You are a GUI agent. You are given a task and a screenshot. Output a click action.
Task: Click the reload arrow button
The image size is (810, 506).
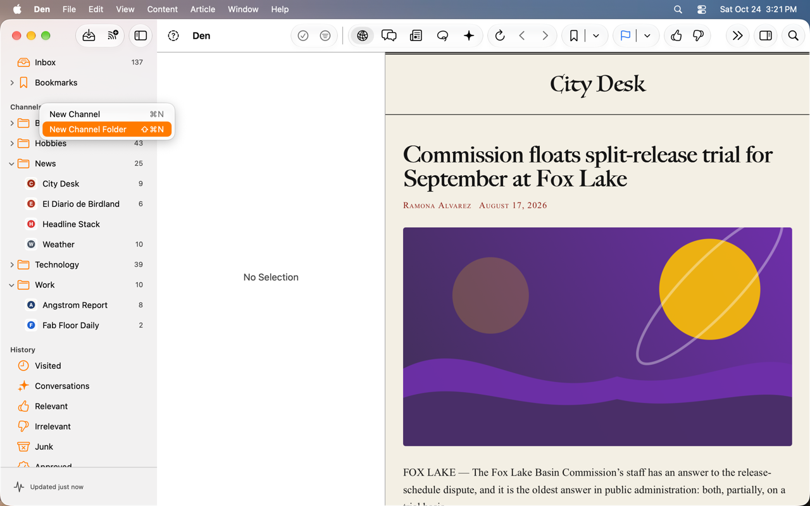[x=500, y=36]
